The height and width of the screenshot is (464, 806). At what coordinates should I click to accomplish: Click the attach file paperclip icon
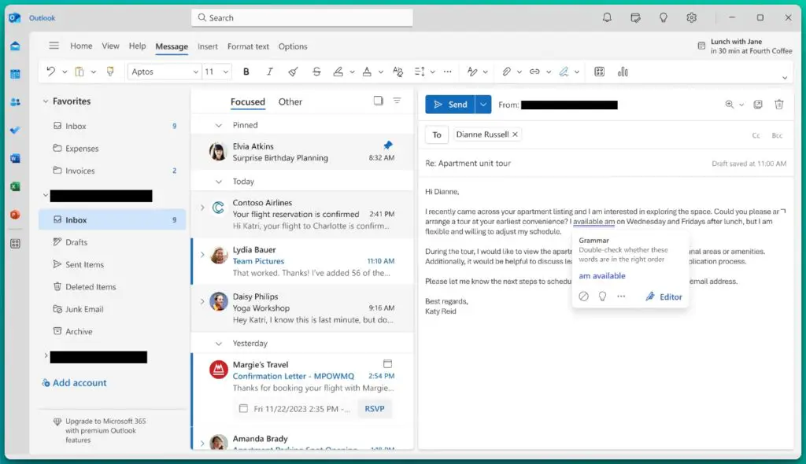click(507, 72)
